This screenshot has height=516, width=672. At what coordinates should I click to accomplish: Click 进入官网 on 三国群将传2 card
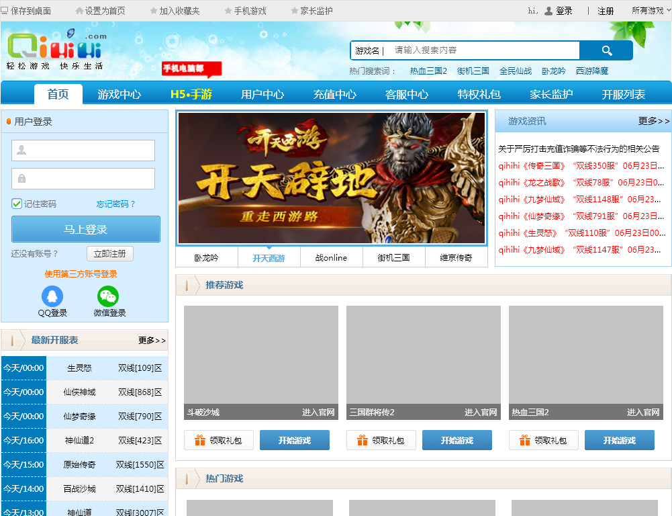click(481, 413)
